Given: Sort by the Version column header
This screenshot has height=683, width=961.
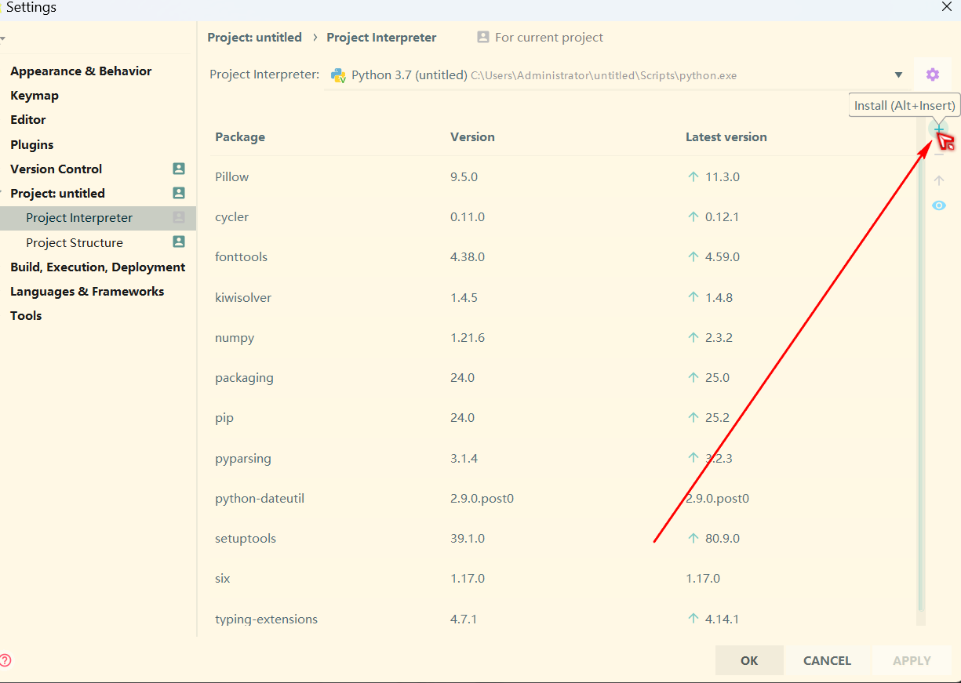Looking at the screenshot, I should [x=472, y=136].
